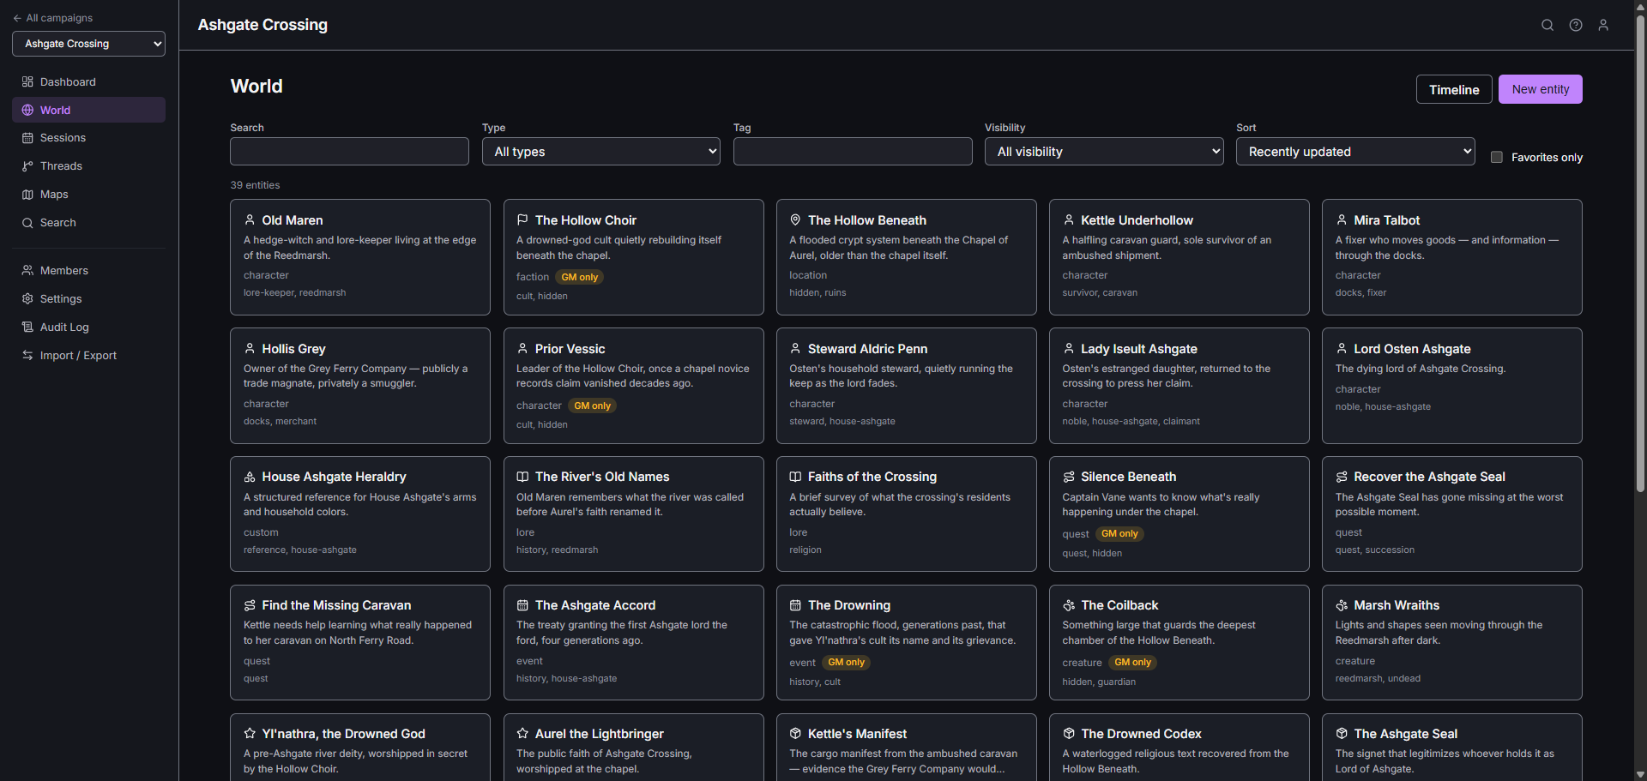Click the character icon on Prior Vessic card
This screenshot has width=1647, height=781.
coord(522,349)
